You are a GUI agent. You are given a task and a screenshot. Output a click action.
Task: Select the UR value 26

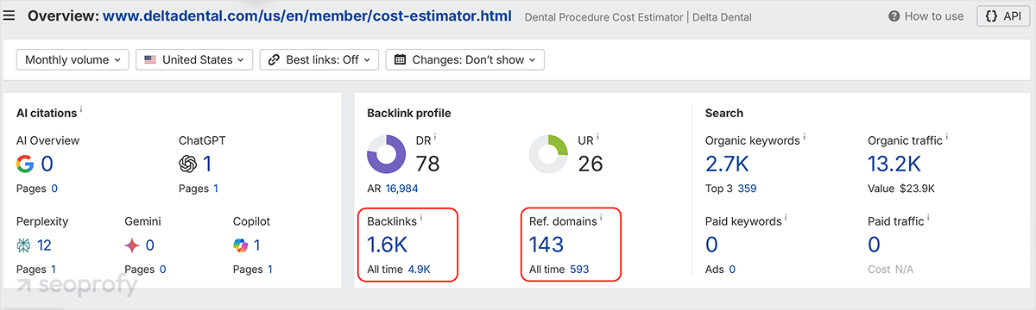click(x=590, y=164)
